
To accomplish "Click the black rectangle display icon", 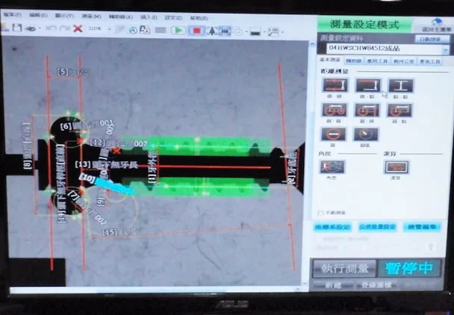I will (x=255, y=31).
